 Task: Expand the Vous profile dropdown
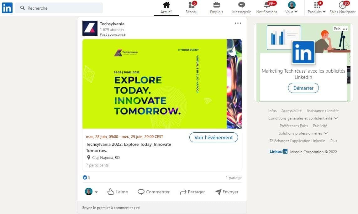tap(292, 8)
